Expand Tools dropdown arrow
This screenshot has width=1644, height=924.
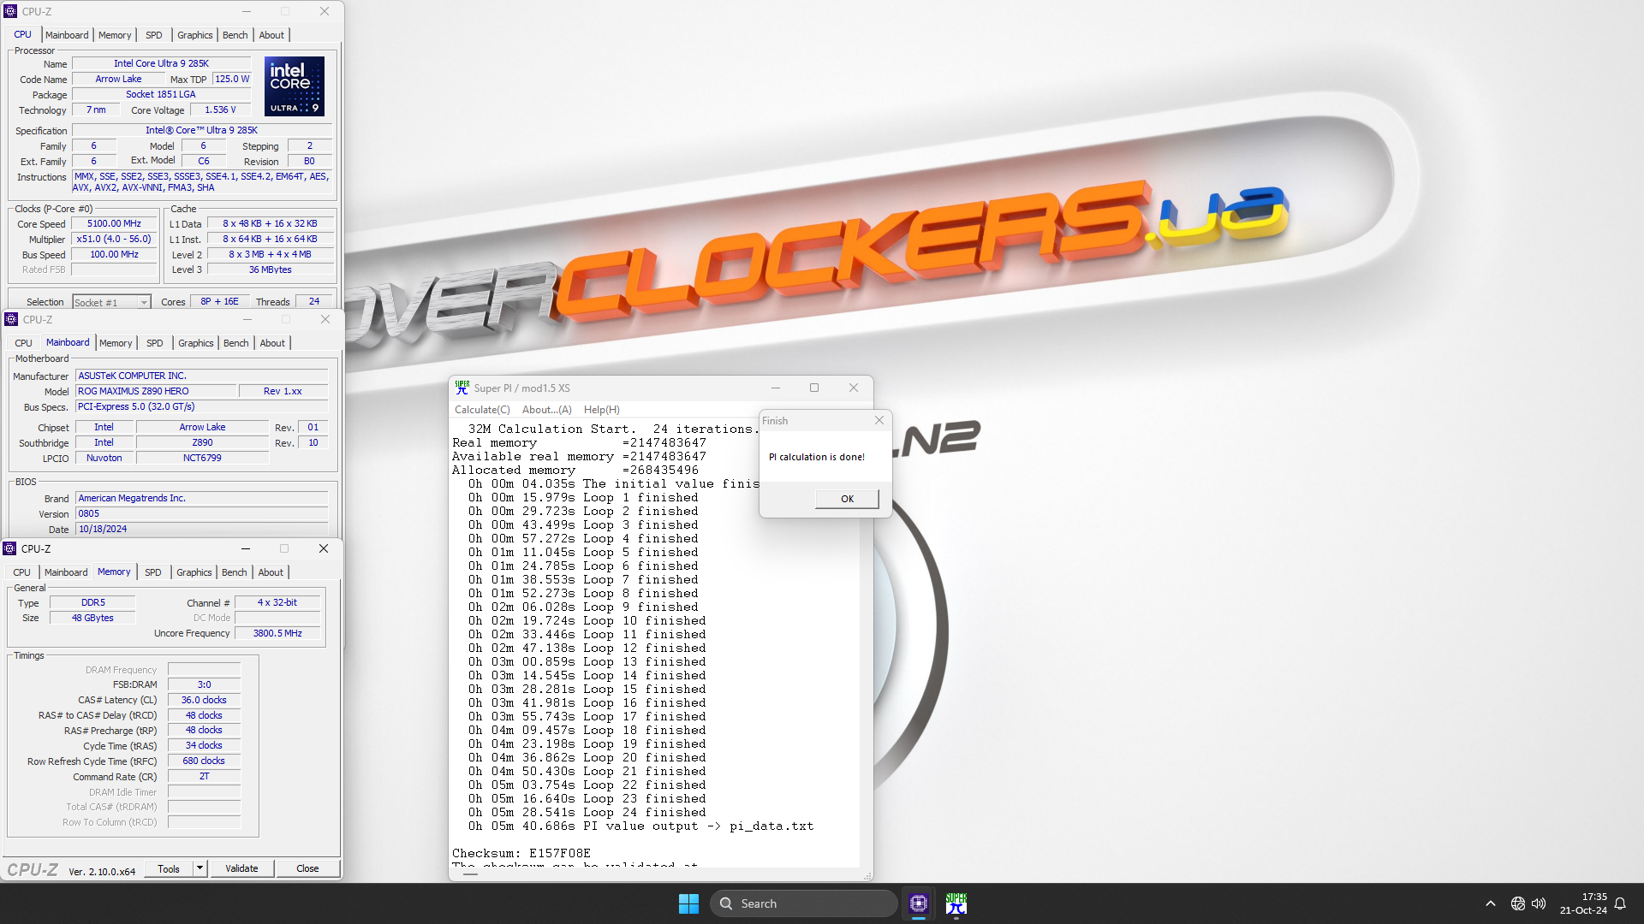[200, 868]
